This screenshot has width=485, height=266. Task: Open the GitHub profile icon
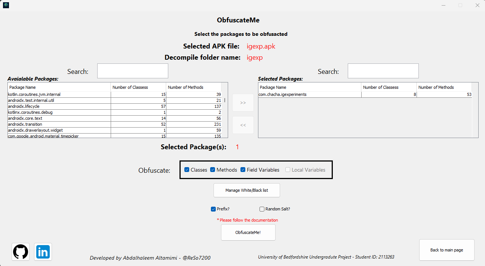click(x=21, y=252)
